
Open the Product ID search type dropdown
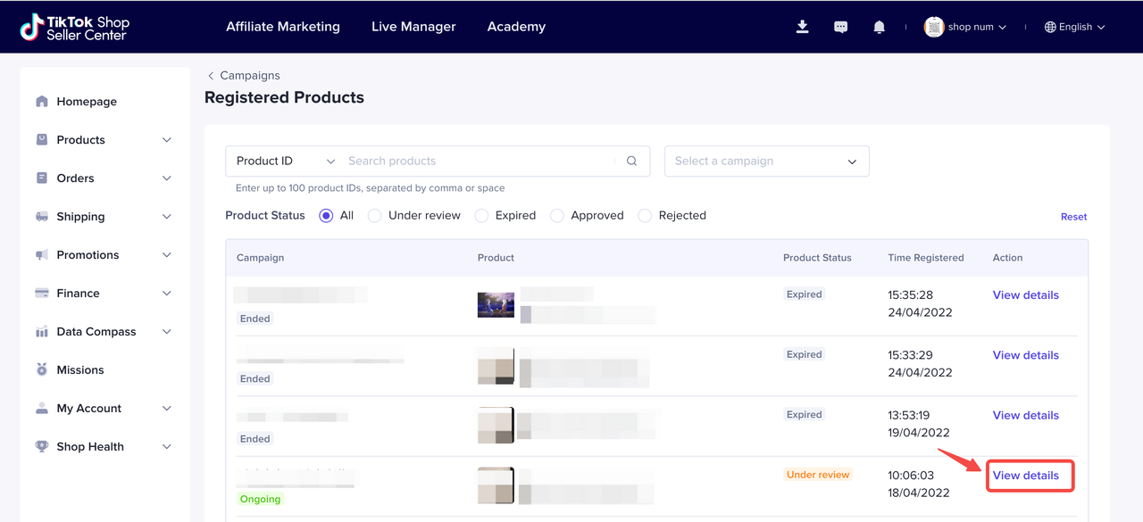285,162
